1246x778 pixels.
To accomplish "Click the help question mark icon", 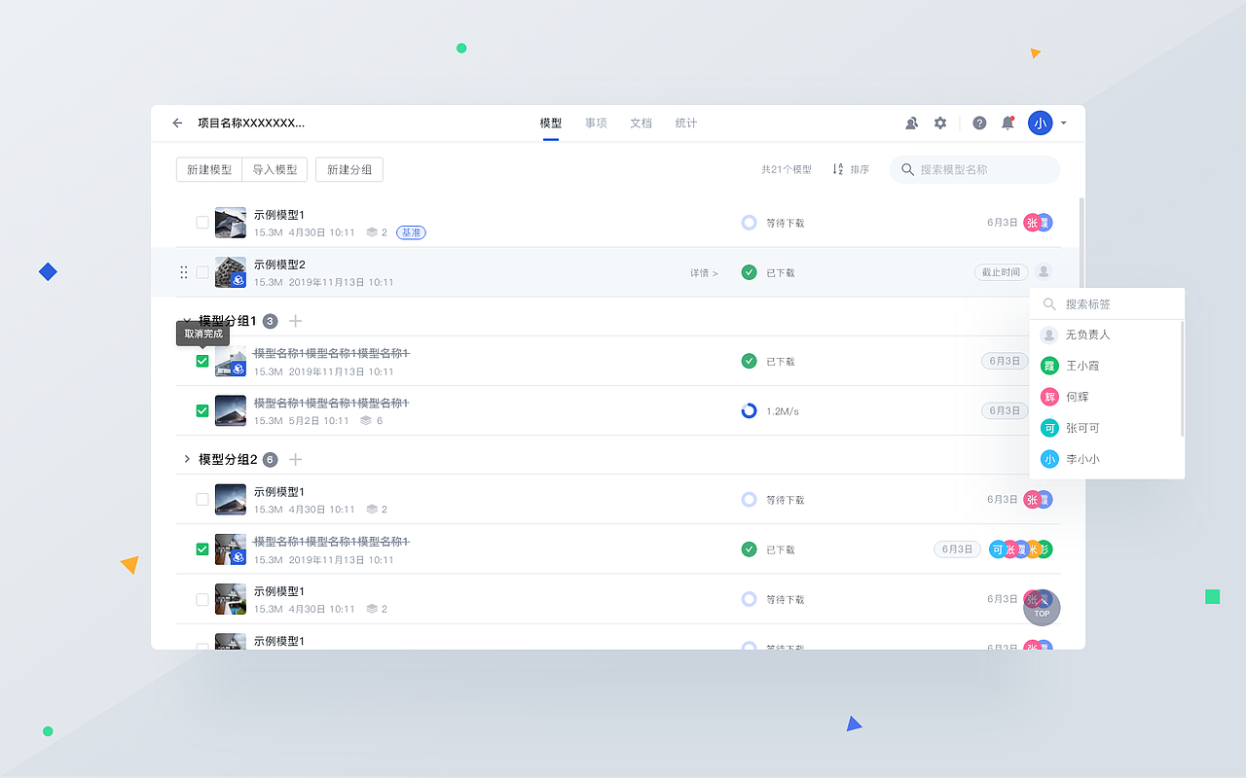I will coord(979,123).
